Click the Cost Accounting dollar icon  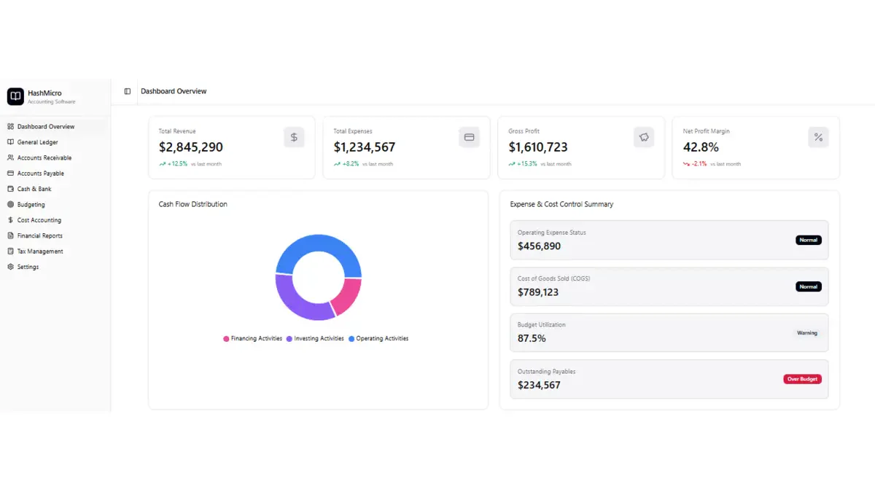10,220
